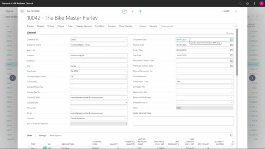Screen dimensions: 265x149
Task: Open the calendar picker for Posting Date
Action: 231,45
